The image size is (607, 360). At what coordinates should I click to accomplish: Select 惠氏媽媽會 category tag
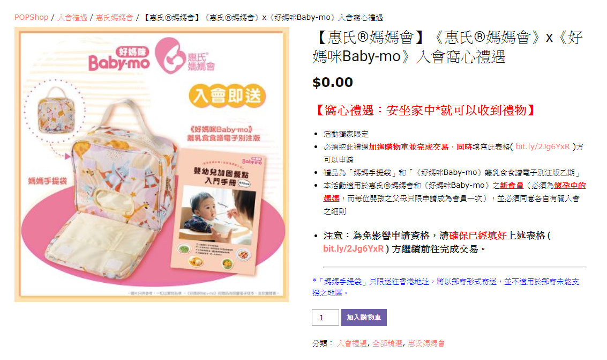[426, 343]
